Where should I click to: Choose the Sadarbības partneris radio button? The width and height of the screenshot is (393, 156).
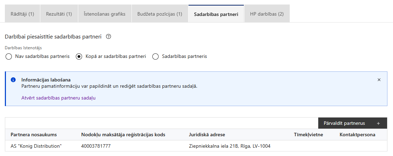155,57
